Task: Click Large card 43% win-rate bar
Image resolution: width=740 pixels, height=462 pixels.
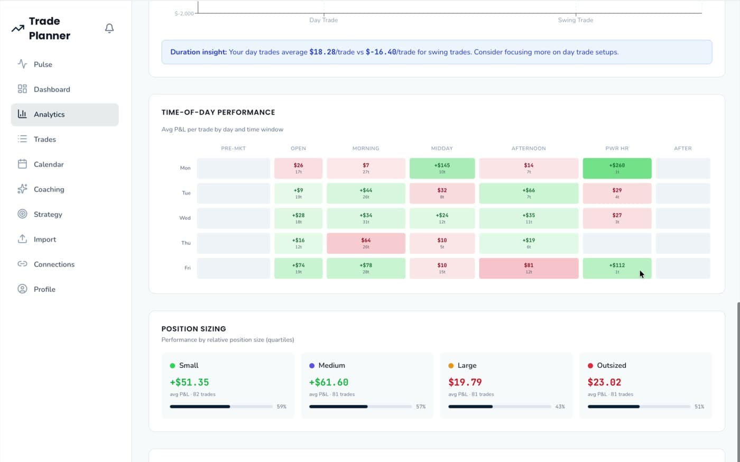Action: click(499, 406)
